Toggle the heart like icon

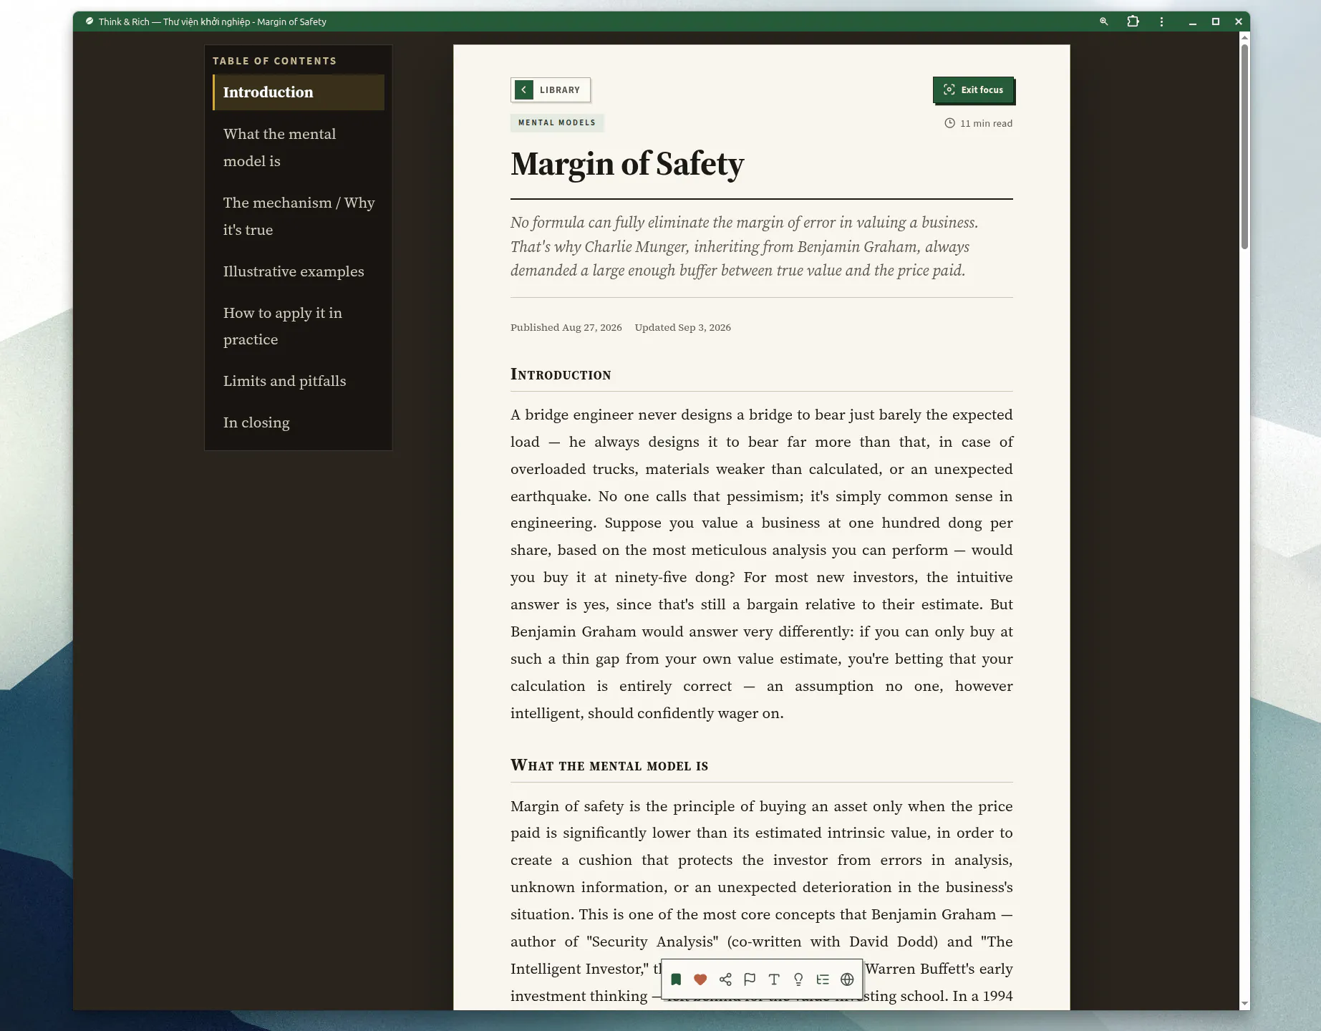[x=700, y=979]
